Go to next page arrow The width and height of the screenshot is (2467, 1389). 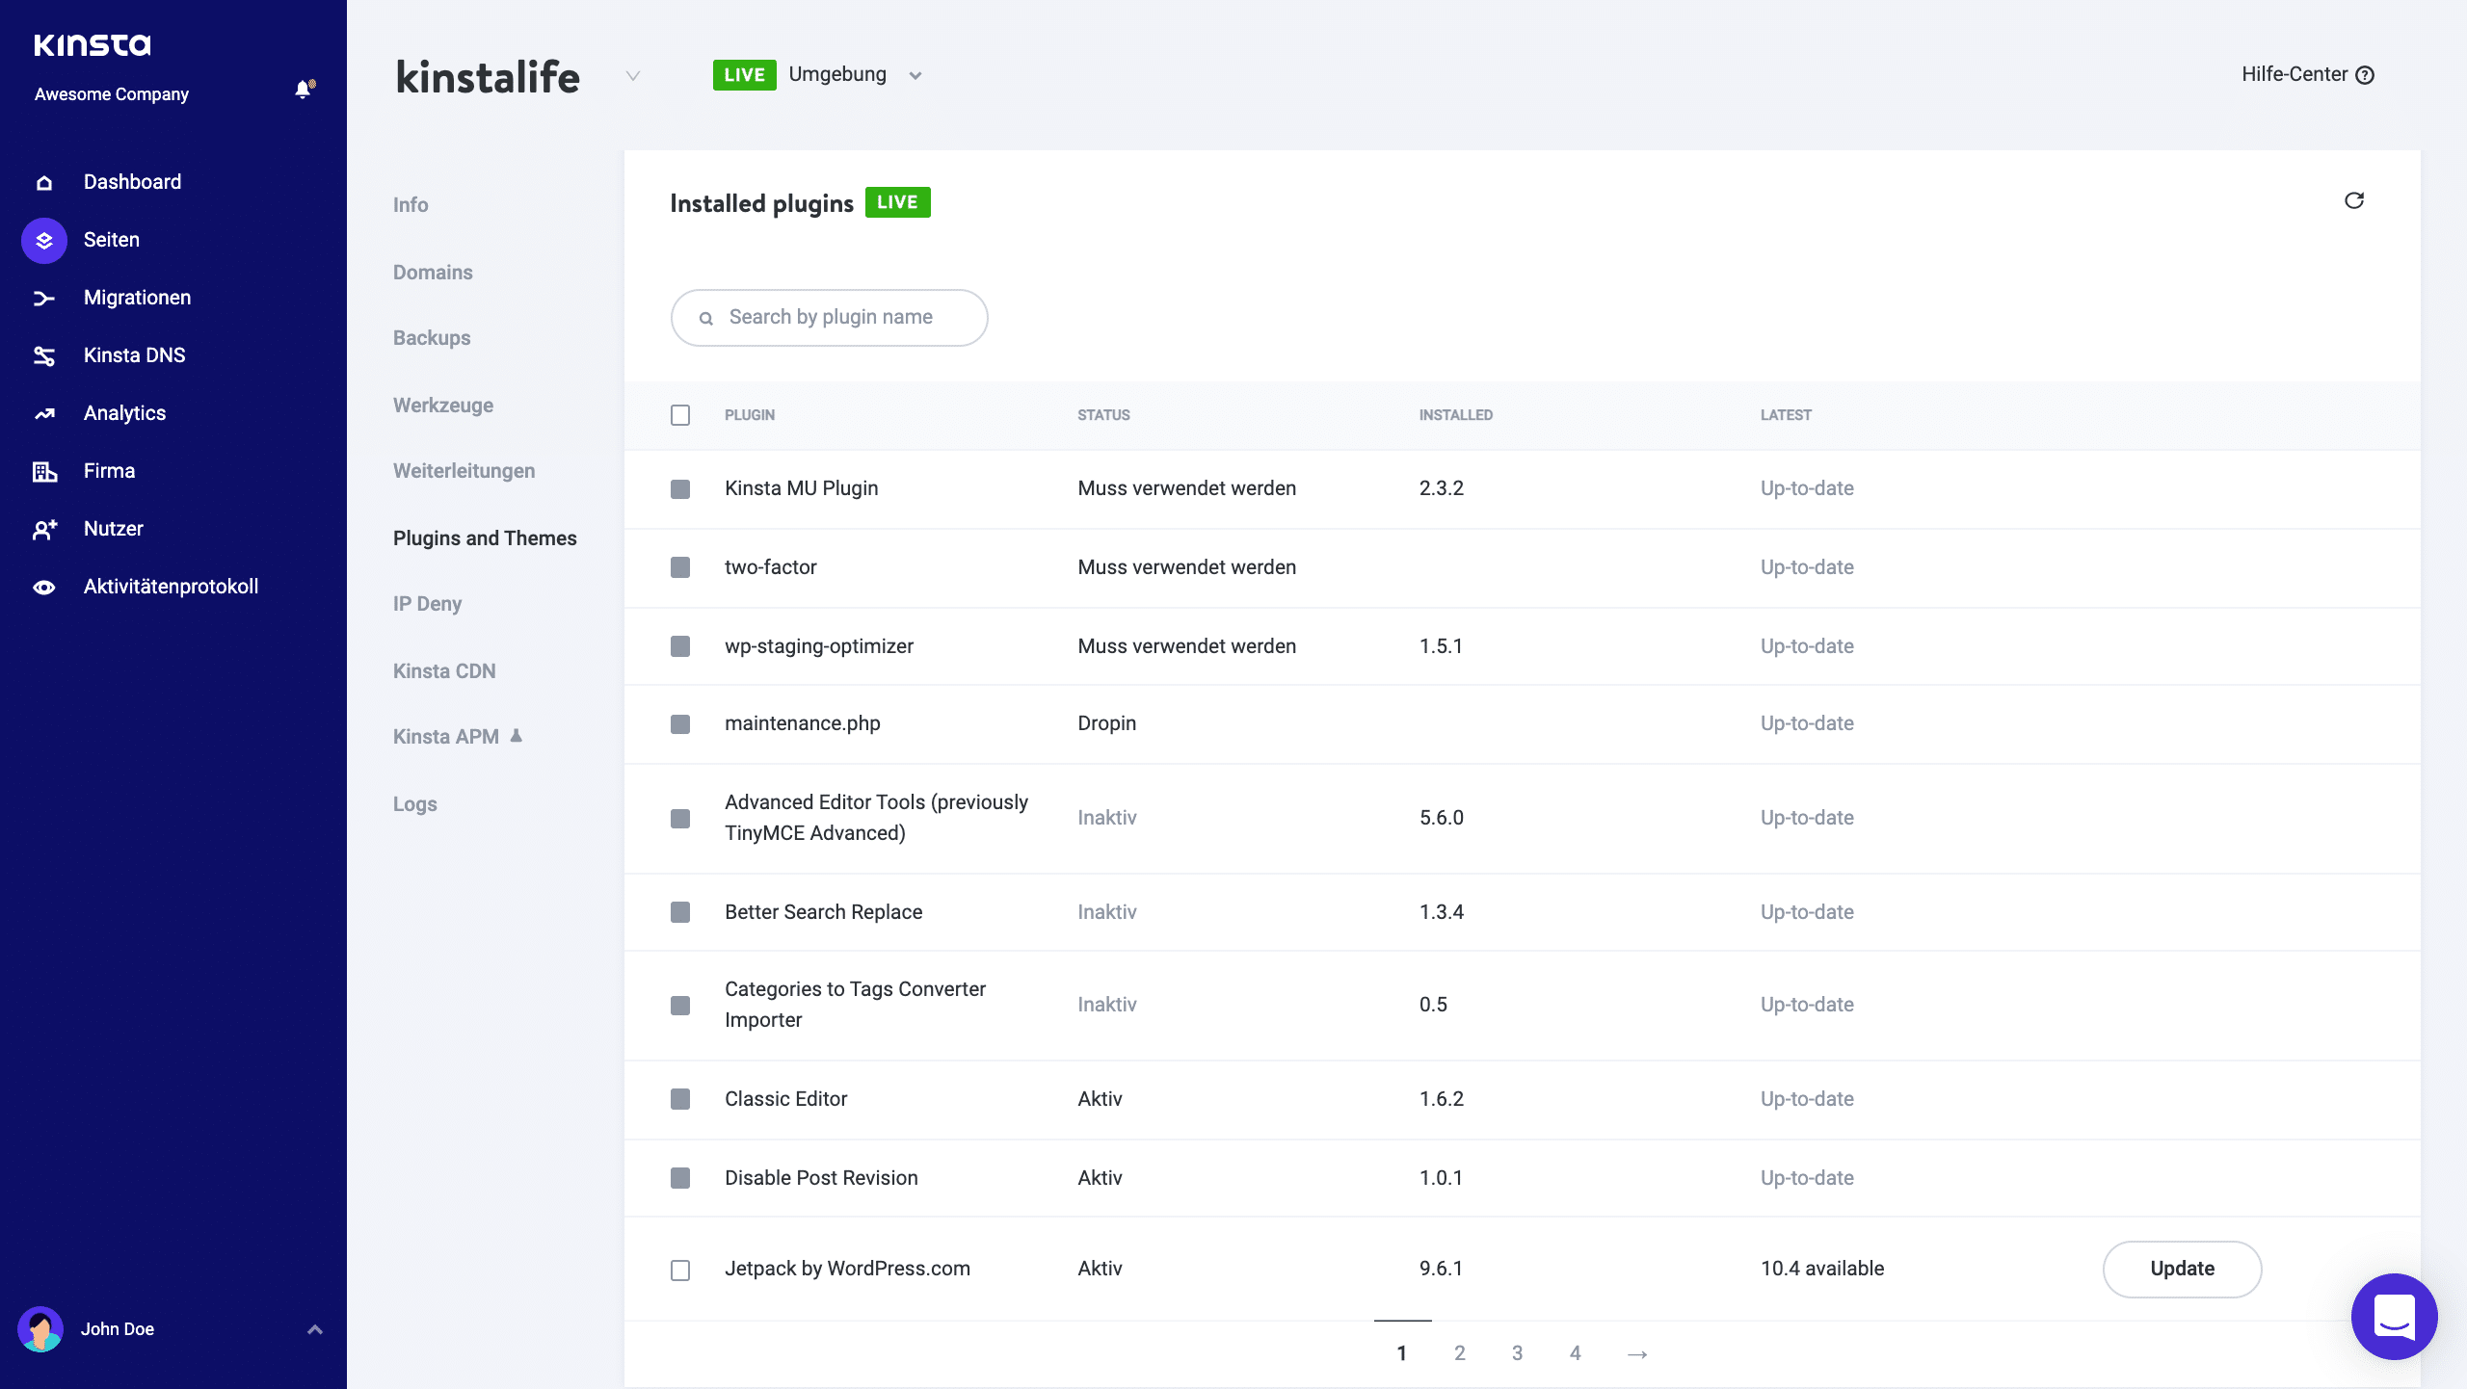[x=1637, y=1354]
